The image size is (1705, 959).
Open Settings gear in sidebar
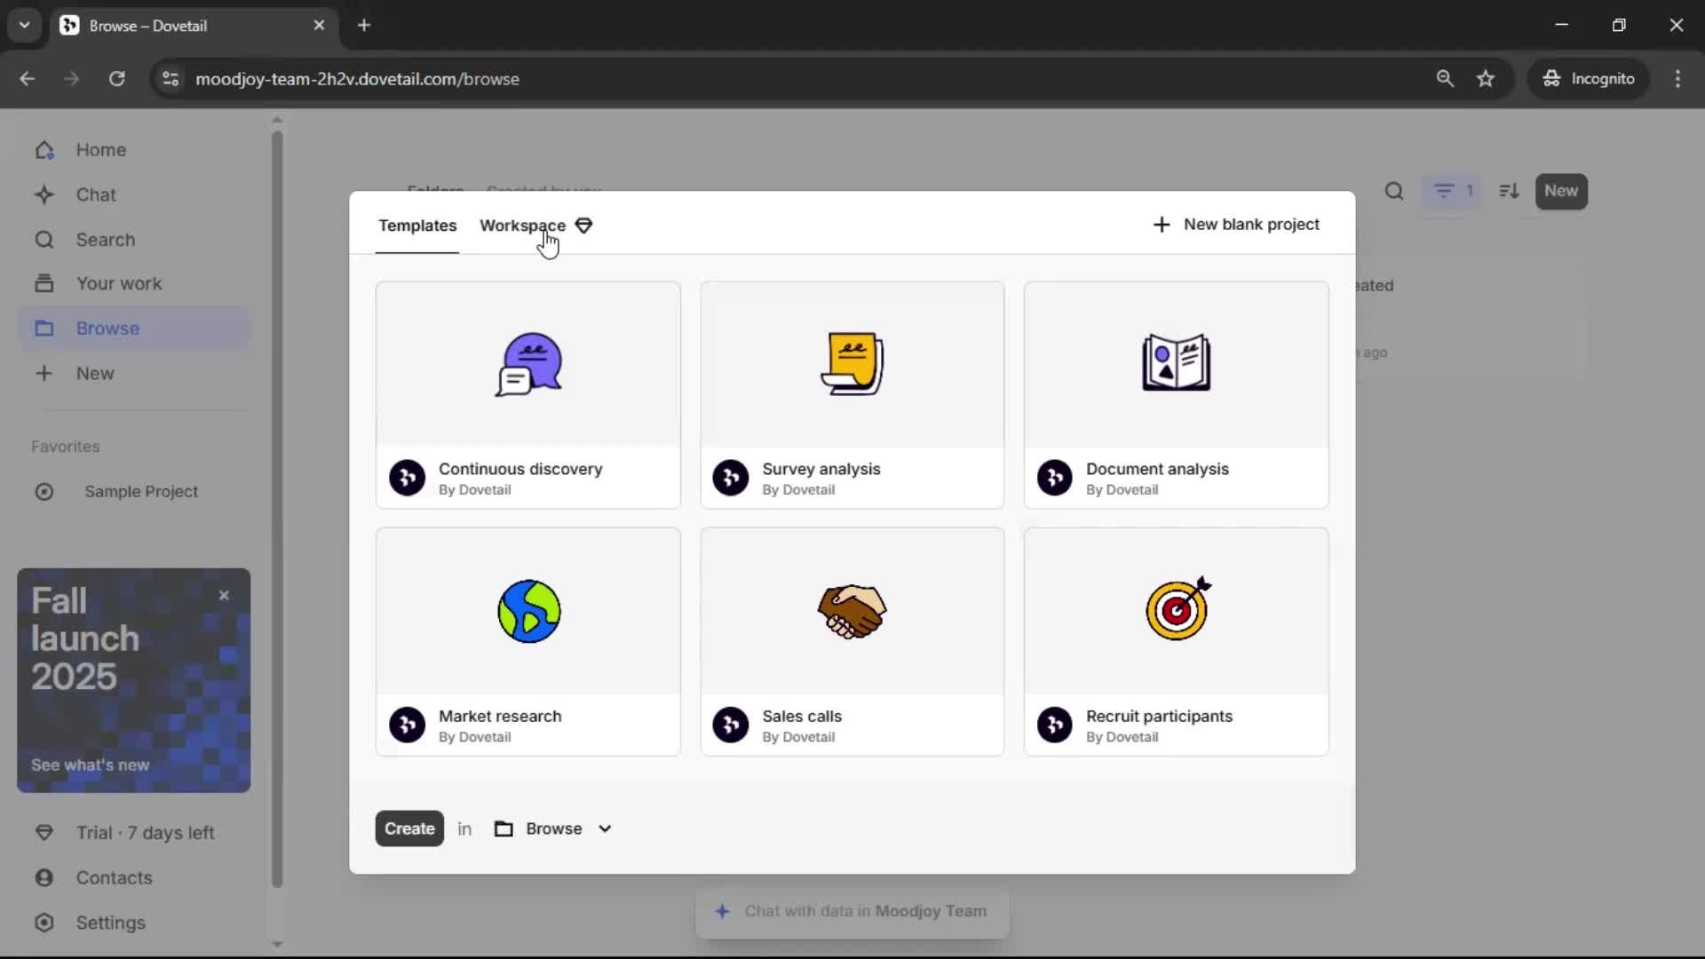44,923
